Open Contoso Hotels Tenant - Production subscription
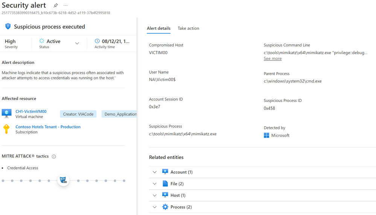The width and height of the screenshot is (376, 215). [x=48, y=127]
